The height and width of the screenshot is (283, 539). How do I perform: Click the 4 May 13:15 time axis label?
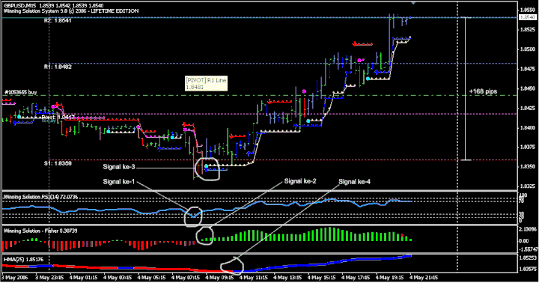pos(287,278)
